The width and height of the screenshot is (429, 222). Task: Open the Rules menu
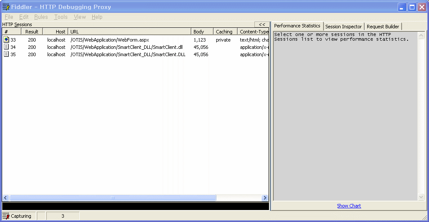click(x=41, y=17)
